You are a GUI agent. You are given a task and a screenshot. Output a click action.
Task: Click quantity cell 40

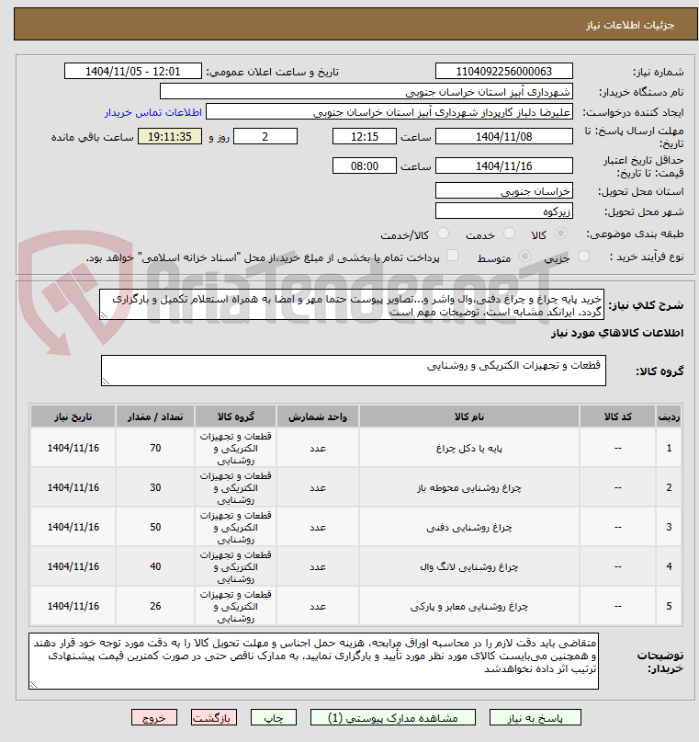[x=155, y=567]
